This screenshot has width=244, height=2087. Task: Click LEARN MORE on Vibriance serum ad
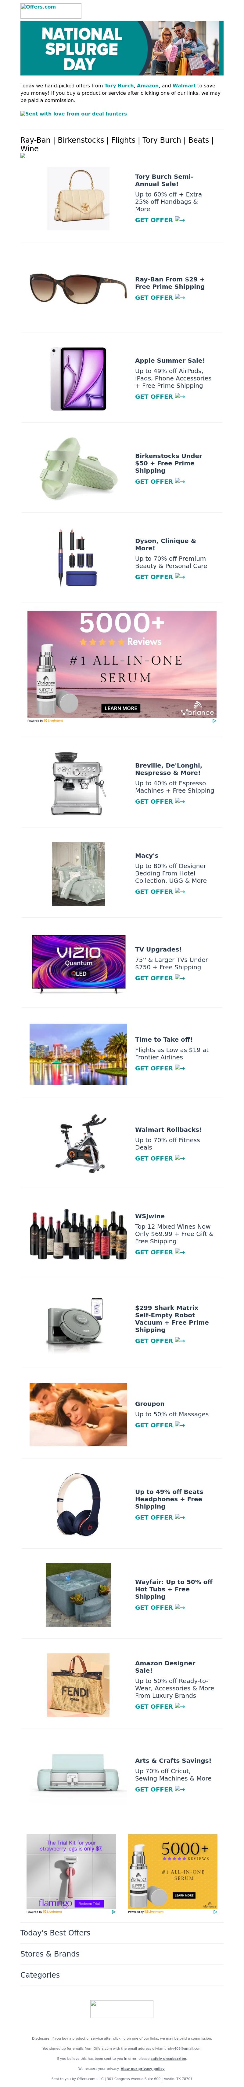click(x=120, y=708)
